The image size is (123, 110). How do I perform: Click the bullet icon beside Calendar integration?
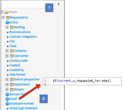pyautogui.click(x=8, y=37)
